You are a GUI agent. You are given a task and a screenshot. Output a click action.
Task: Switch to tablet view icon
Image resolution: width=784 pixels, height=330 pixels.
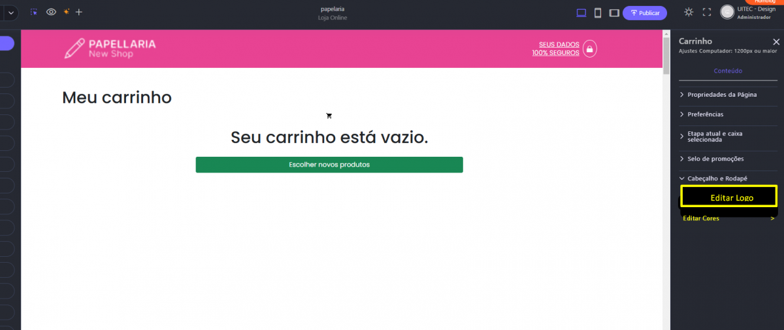tap(614, 12)
